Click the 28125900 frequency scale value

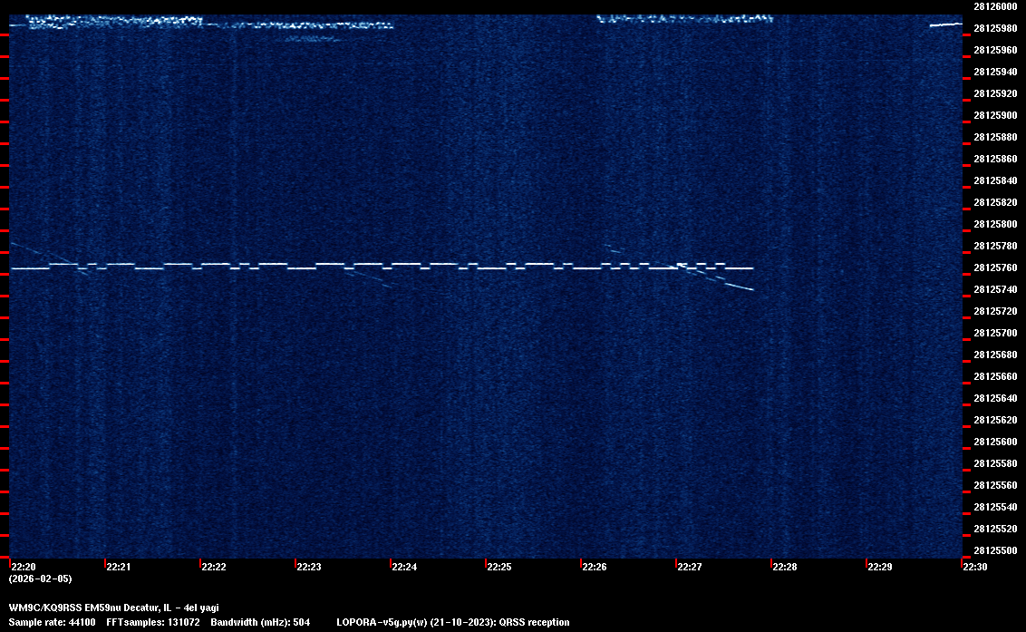tap(994, 116)
